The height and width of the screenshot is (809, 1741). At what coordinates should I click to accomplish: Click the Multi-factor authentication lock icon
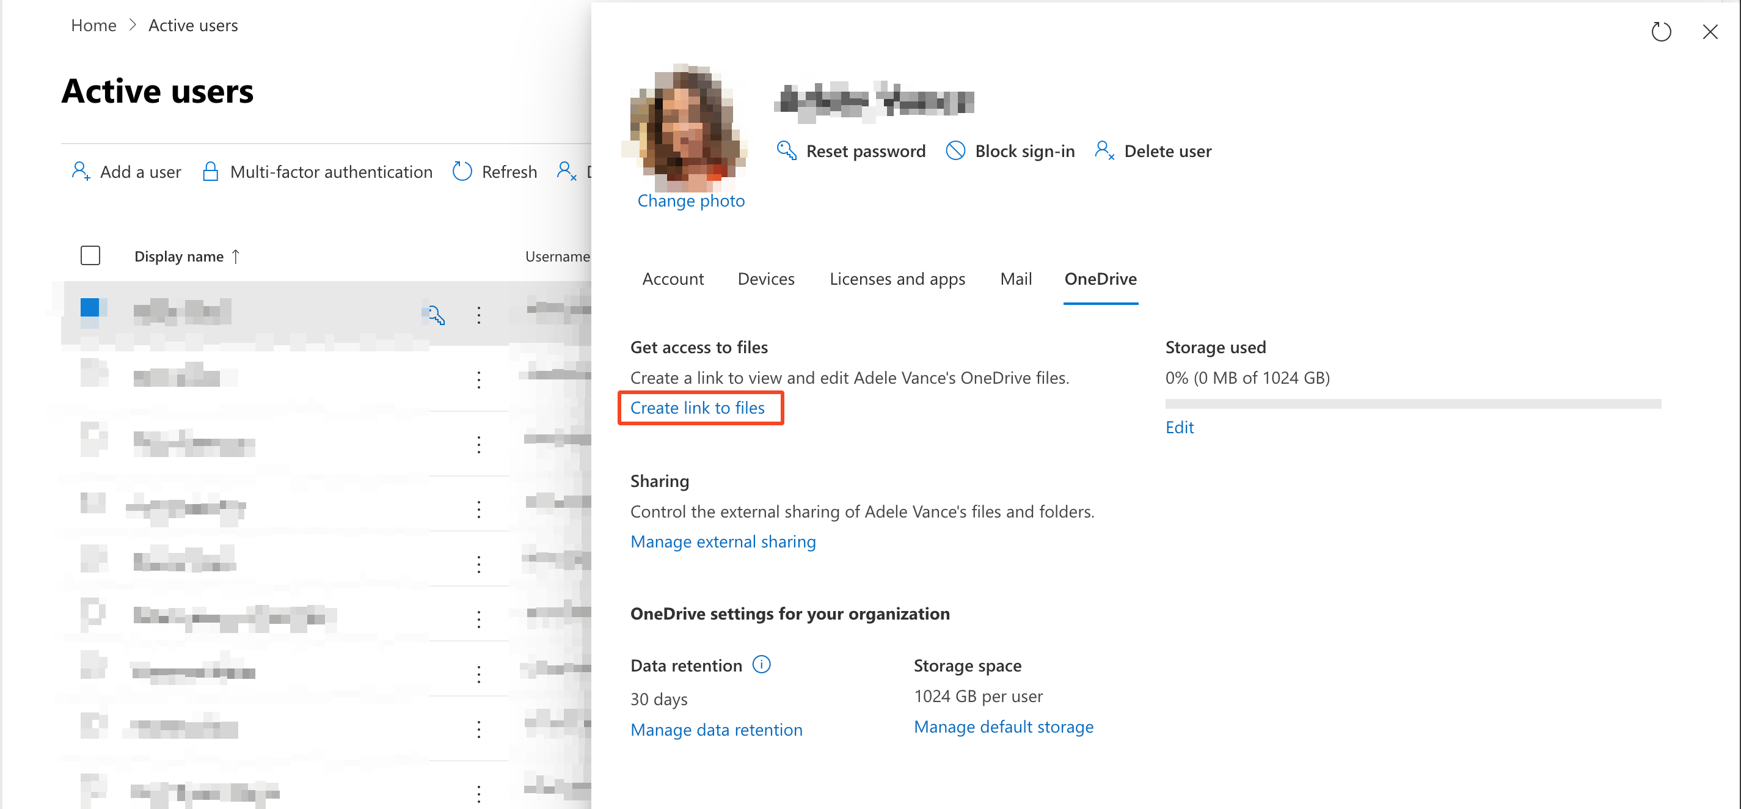point(210,171)
